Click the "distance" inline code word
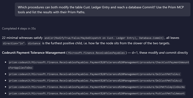This screenshot has width=193, height=98. [34, 43]
